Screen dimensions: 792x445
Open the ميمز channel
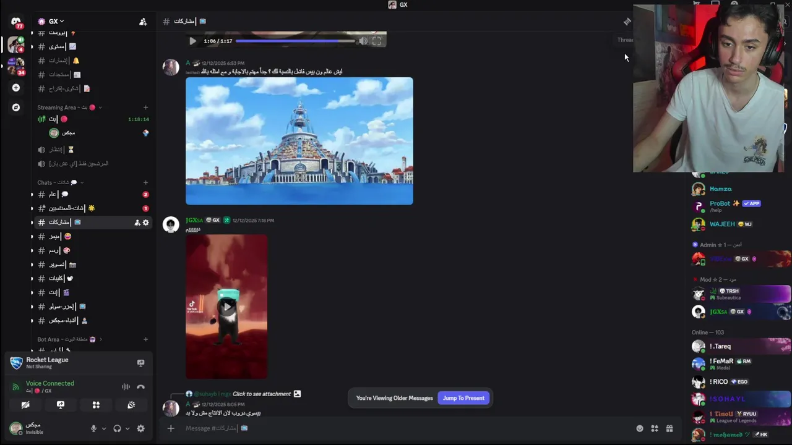pyautogui.click(x=92, y=236)
